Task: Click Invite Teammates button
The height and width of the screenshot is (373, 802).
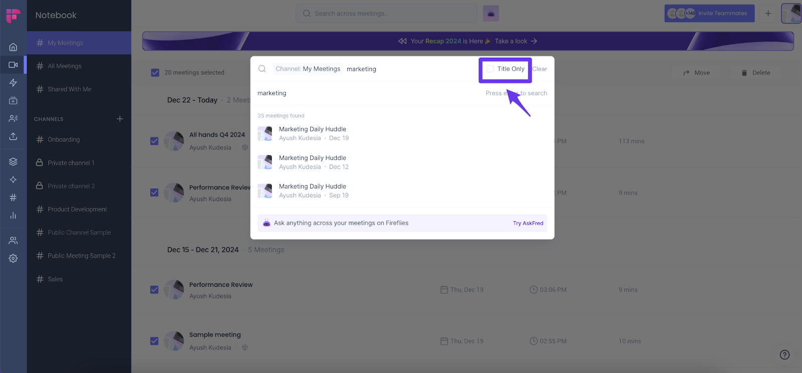Action: (x=722, y=14)
